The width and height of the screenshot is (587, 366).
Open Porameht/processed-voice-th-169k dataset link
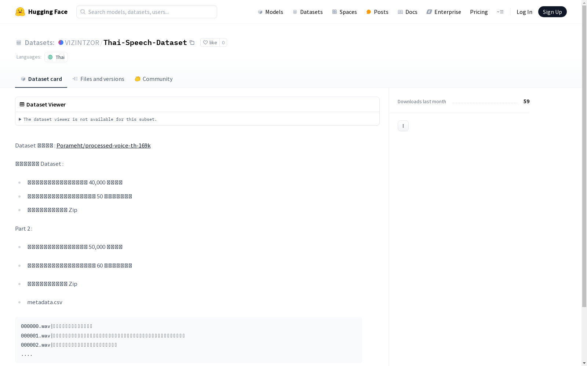click(x=103, y=145)
